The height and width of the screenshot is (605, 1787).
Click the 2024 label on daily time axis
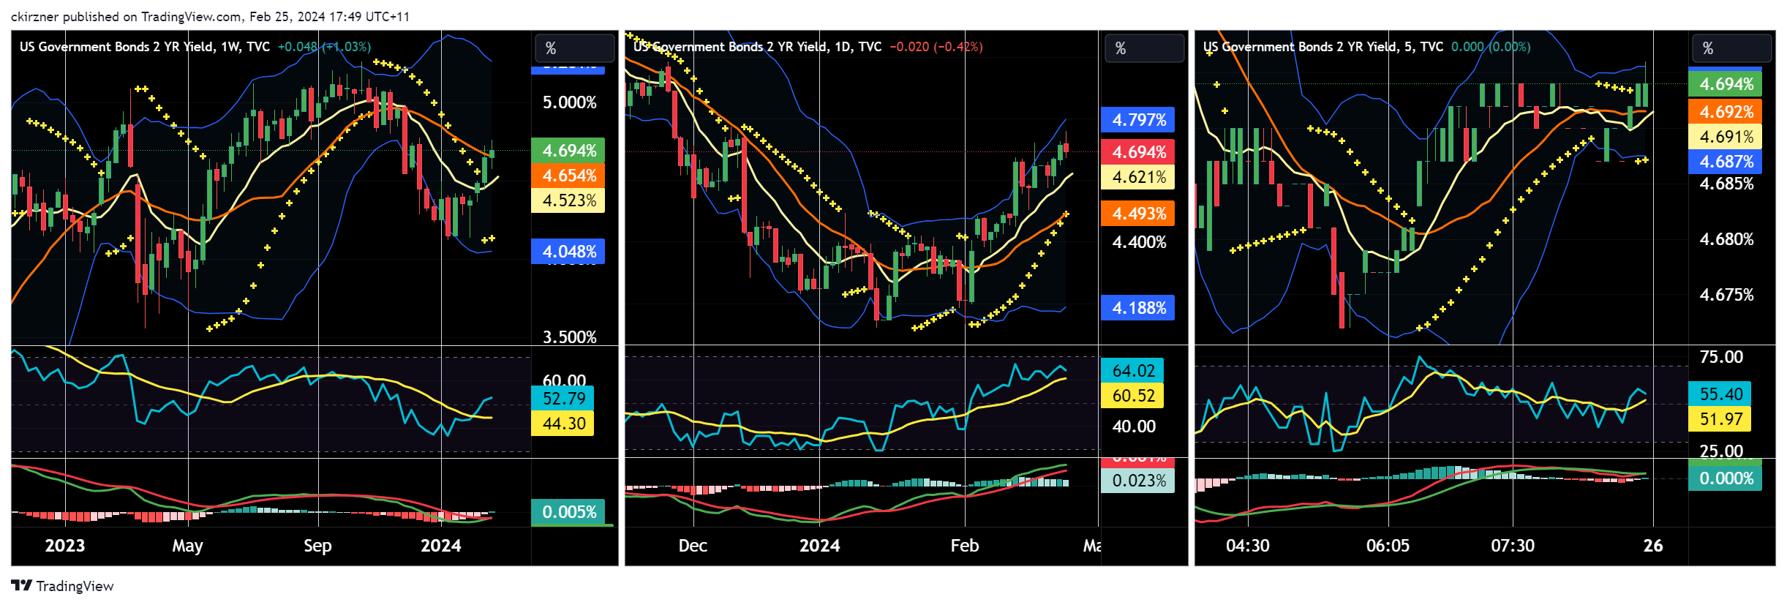coord(820,546)
